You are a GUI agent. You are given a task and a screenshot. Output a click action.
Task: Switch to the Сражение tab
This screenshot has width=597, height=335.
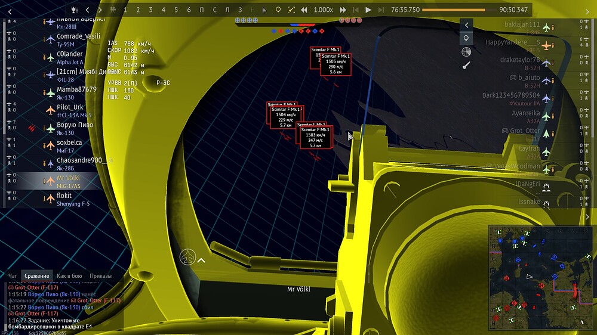coord(36,275)
